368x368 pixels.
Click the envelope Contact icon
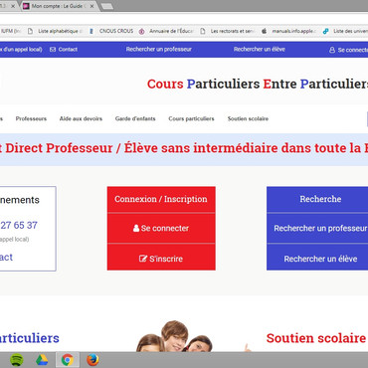pyautogui.click(x=53, y=50)
